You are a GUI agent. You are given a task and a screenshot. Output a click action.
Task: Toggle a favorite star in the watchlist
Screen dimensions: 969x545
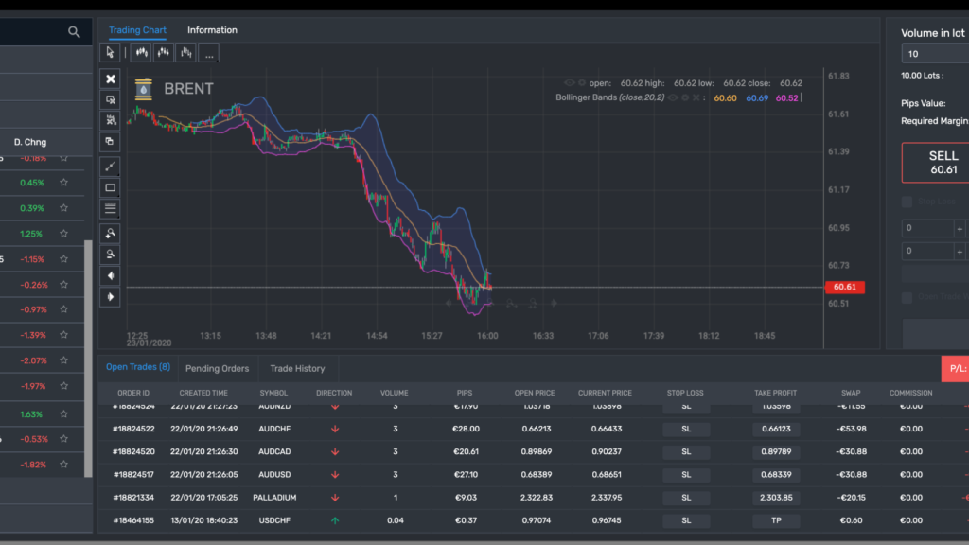pyautogui.click(x=63, y=182)
